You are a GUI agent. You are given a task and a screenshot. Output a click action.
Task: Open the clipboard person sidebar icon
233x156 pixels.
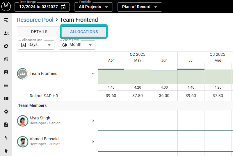click(6, 72)
